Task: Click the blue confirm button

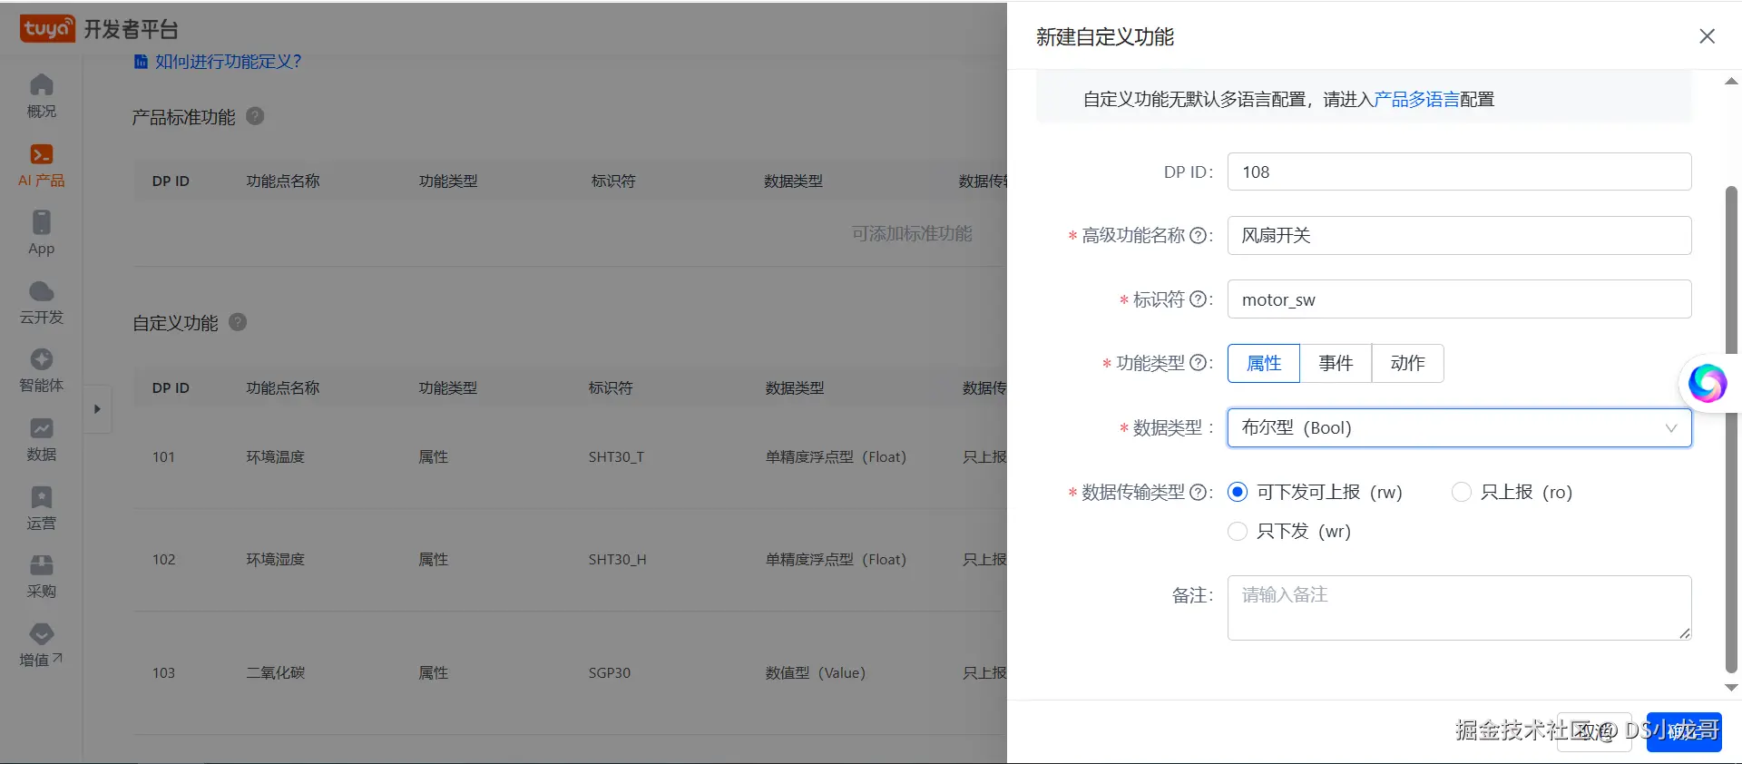Action: (x=1684, y=731)
